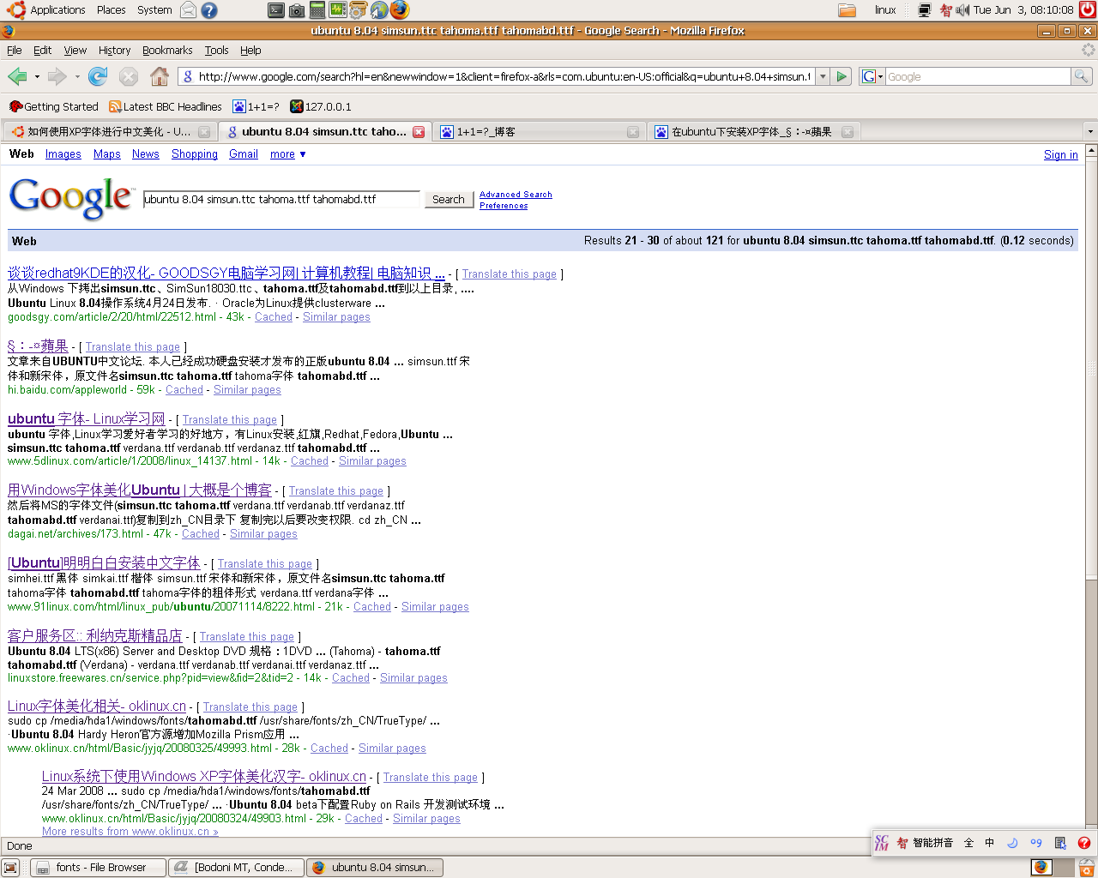Open the Trash icon in bottom panel
Viewport: 1098px width, 878px height.
1086,867
